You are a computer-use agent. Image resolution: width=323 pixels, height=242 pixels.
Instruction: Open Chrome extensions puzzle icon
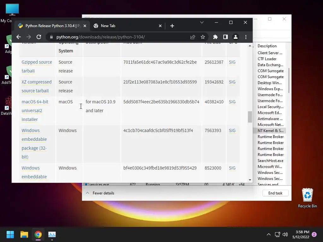pos(215,37)
